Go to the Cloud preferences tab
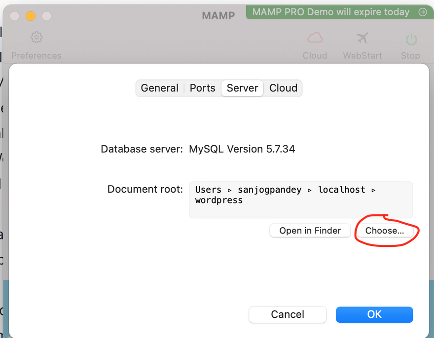The width and height of the screenshot is (434, 338). [283, 88]
